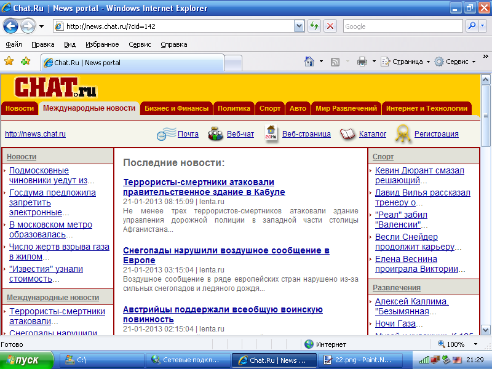Screen dimensions: 492x369
Task: Click the Почта mail icon
Action: pos(166,133)
